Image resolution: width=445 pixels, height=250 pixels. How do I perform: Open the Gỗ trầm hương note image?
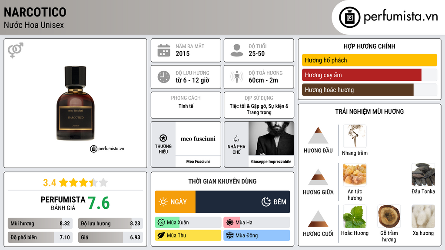[x=389, y=216]
